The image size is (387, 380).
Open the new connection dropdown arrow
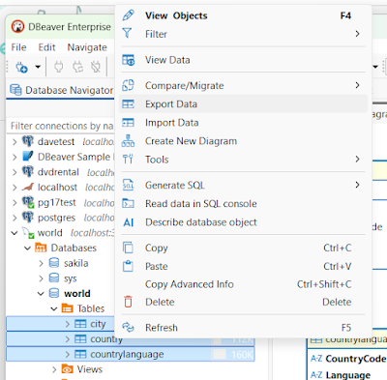[38, 67]
